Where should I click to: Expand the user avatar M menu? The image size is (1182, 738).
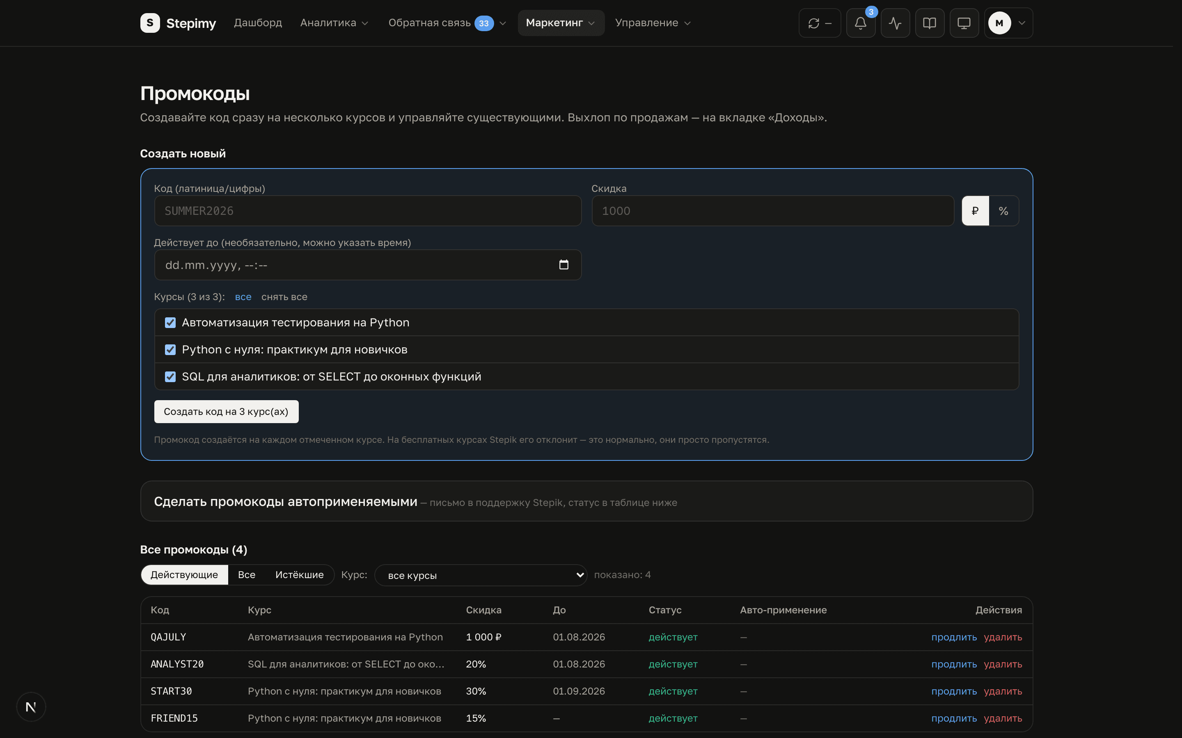(x=1008, y=23)
